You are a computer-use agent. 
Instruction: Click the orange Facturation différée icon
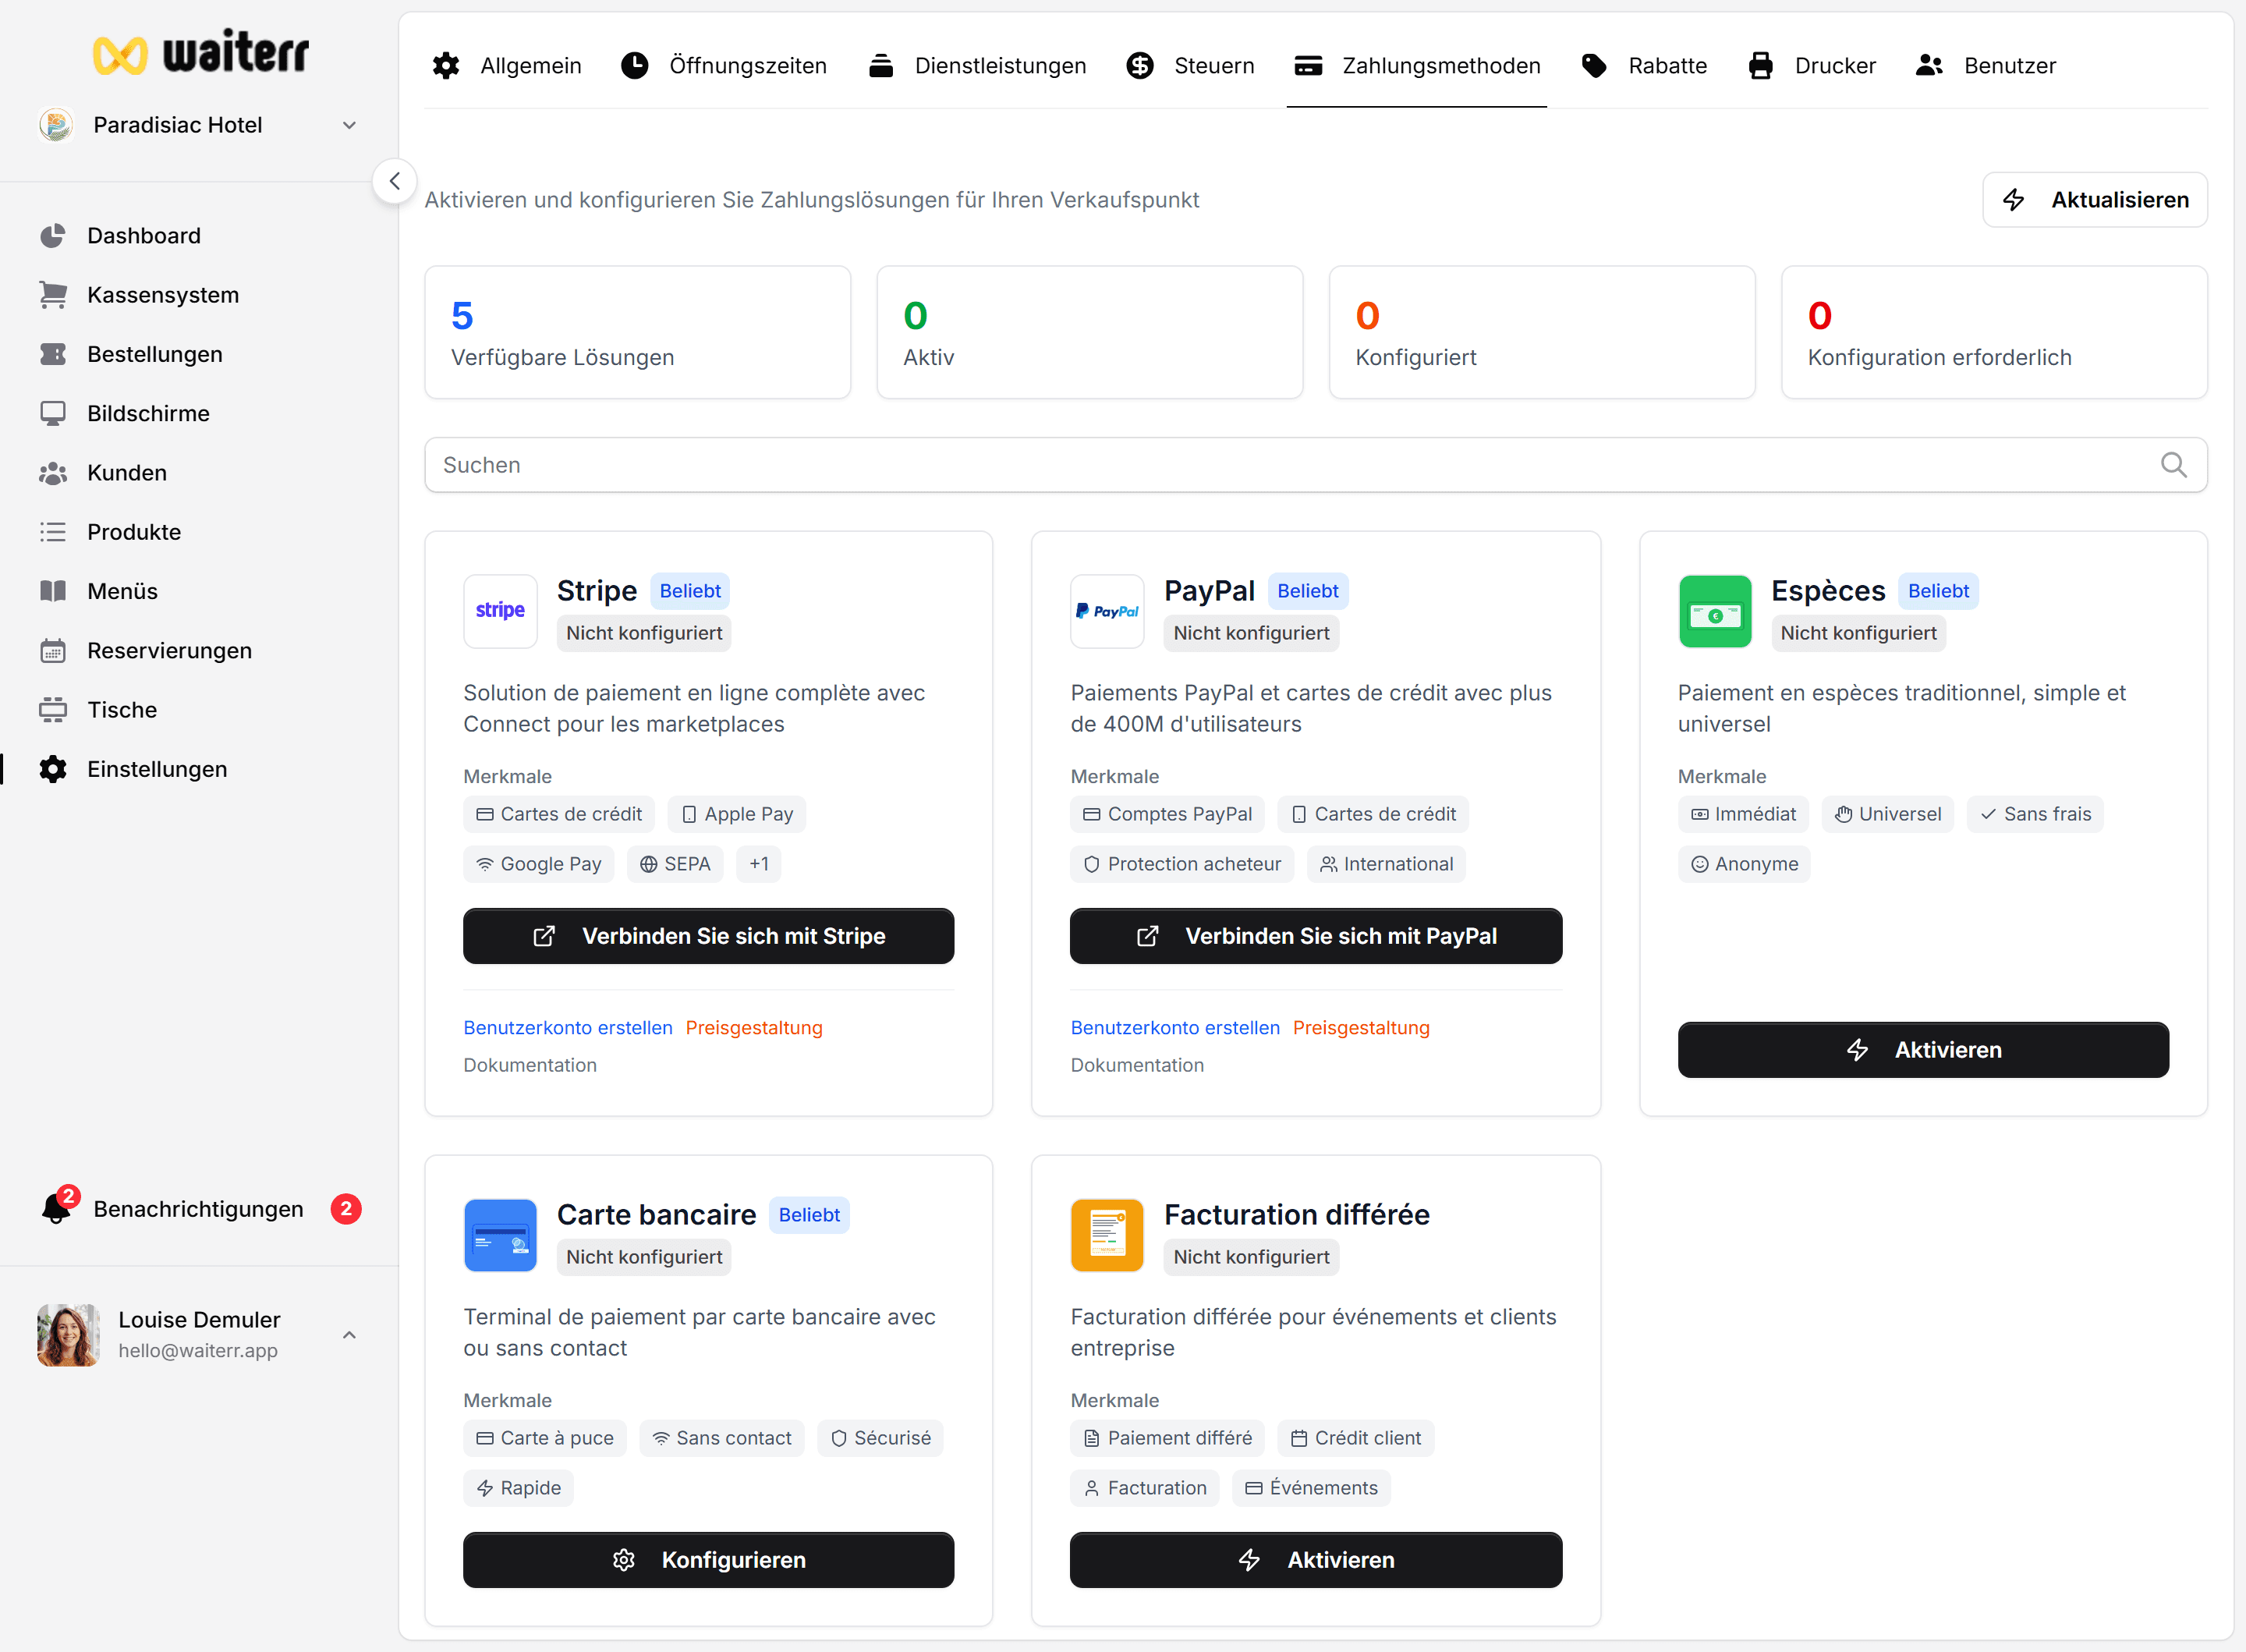[1107, 1235]
